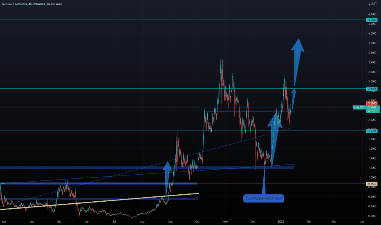Click the Fantom / TetherUS chart title
Screen dimensions: 381x225
pos(31,4)
